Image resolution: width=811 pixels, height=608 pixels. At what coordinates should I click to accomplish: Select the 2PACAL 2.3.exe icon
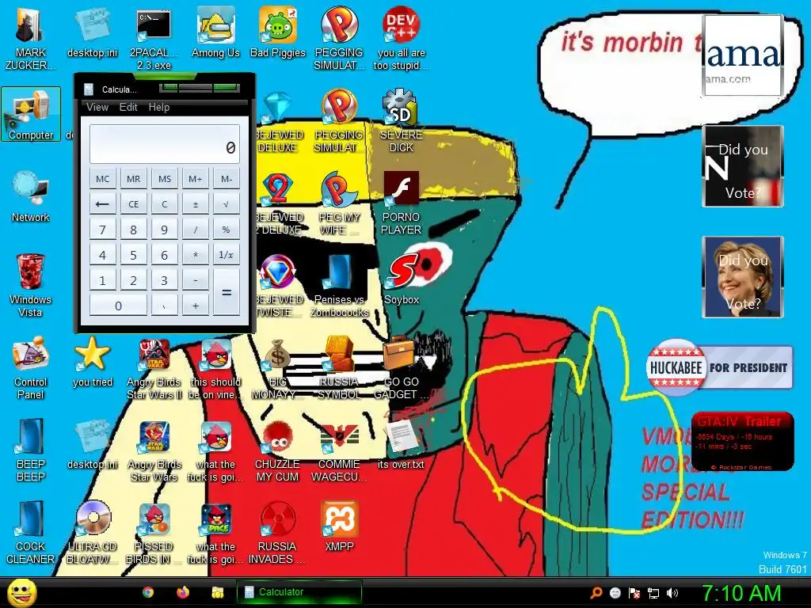pyautogui.click(x=154, y=37)
